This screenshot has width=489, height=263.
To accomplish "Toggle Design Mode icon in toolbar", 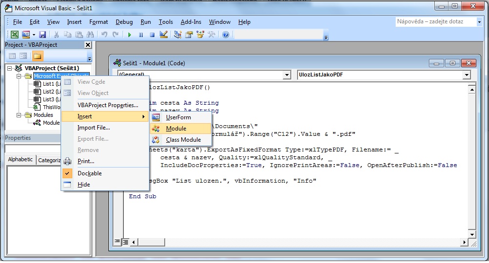I will tap(164, 35).
